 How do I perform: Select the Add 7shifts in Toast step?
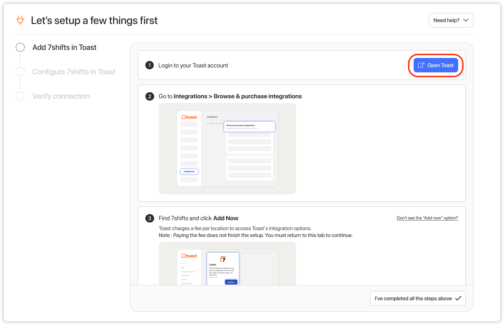click(x=64, y=48)
